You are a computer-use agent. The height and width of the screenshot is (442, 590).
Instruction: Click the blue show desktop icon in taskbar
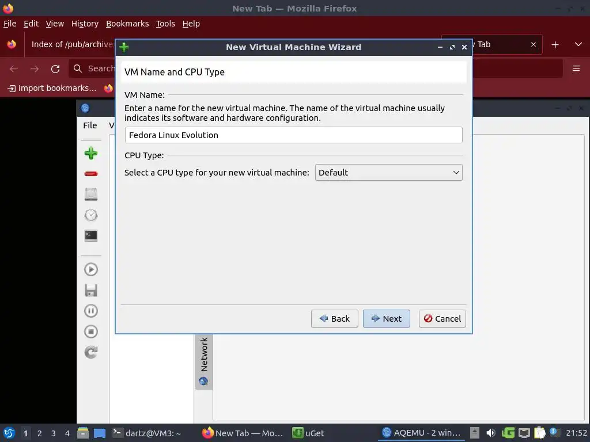100,433
